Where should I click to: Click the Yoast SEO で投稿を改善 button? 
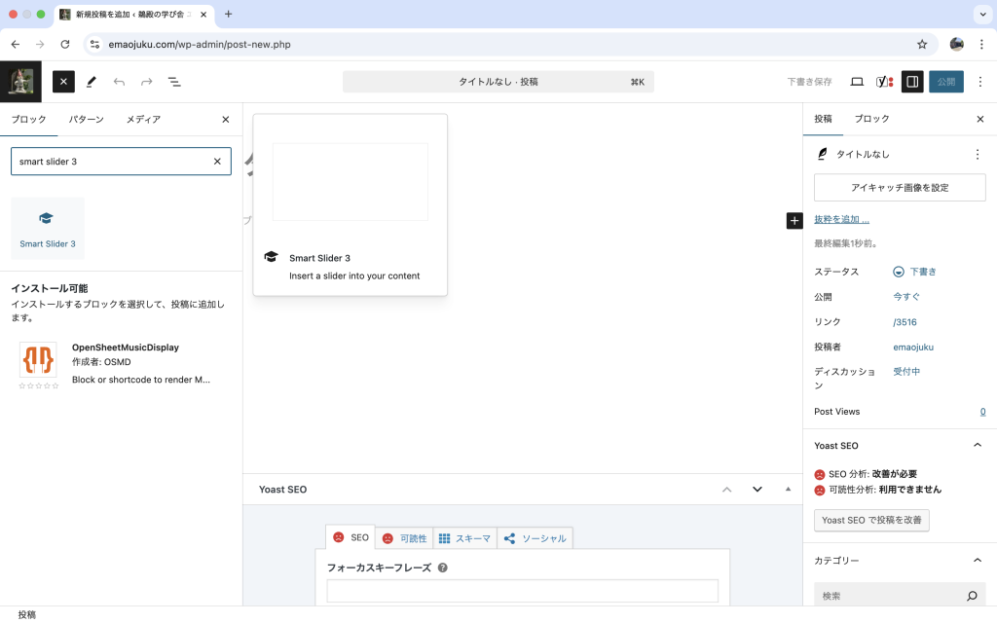click(x=871, y=520)
